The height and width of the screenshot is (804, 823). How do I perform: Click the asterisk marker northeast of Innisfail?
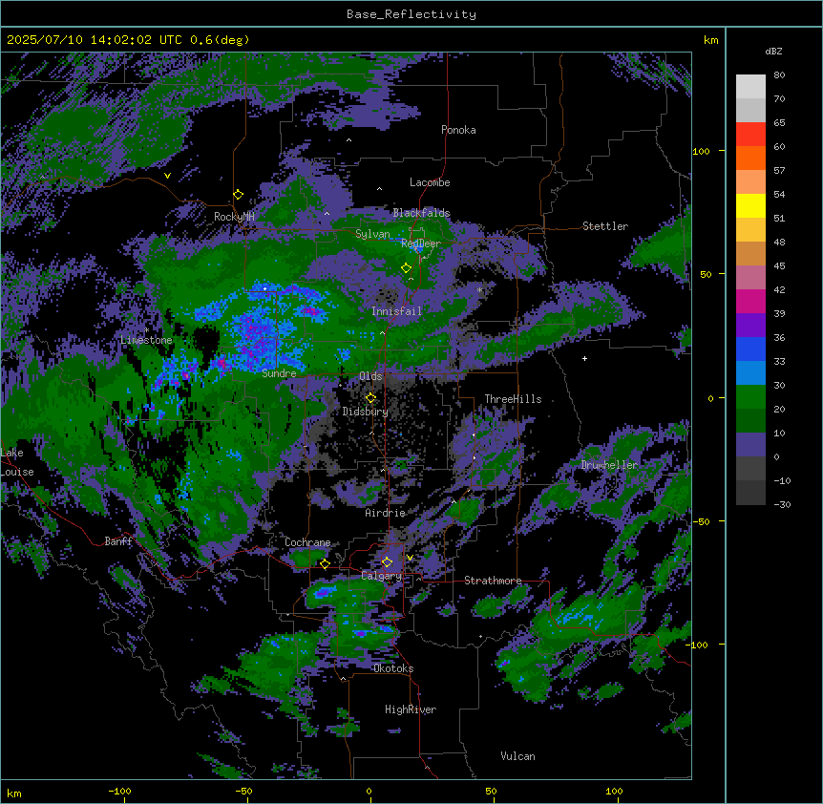479,289
